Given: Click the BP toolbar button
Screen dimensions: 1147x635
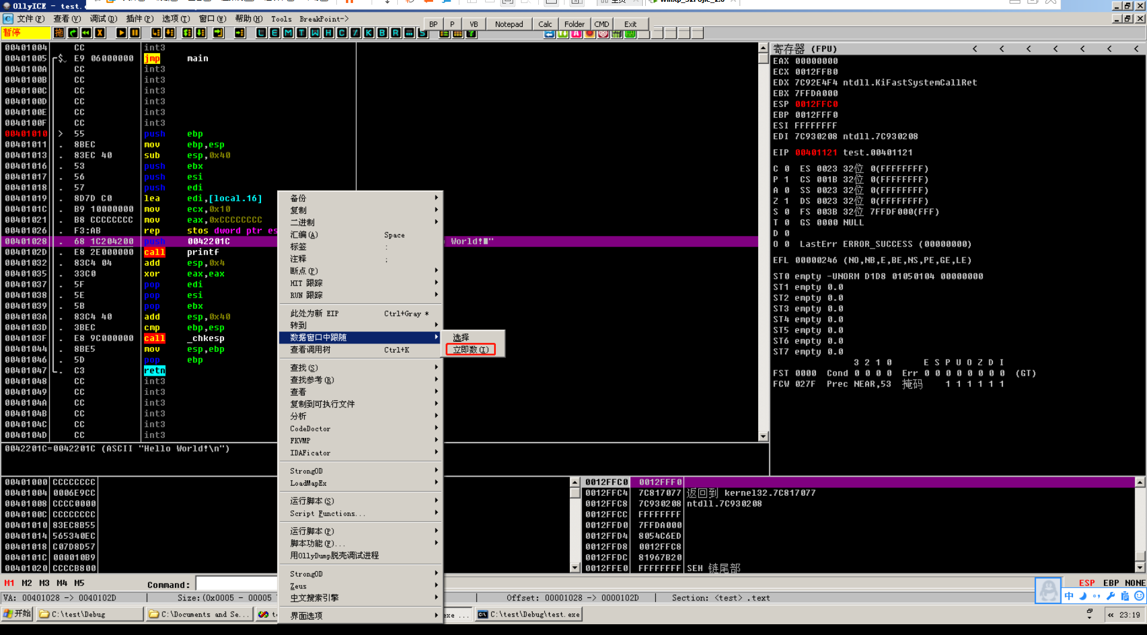Looking at the screenshot, I should 433,24.
